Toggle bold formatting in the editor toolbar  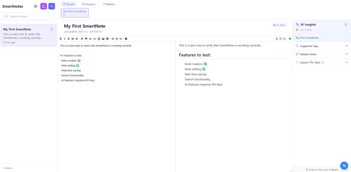60,39
